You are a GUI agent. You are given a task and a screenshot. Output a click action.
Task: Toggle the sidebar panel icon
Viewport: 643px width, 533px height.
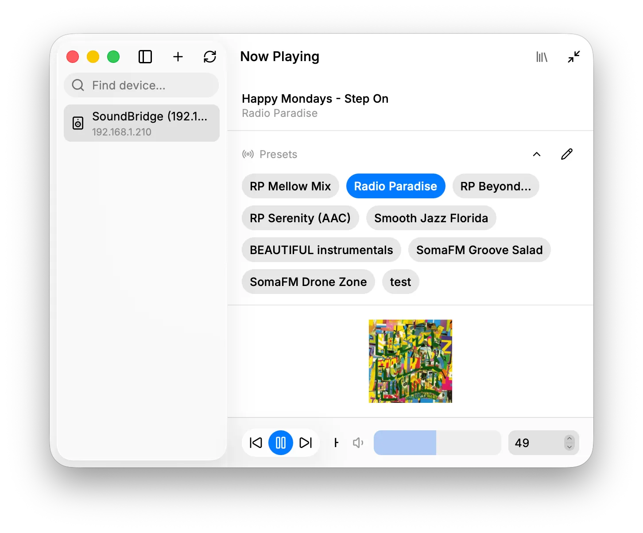145,57
